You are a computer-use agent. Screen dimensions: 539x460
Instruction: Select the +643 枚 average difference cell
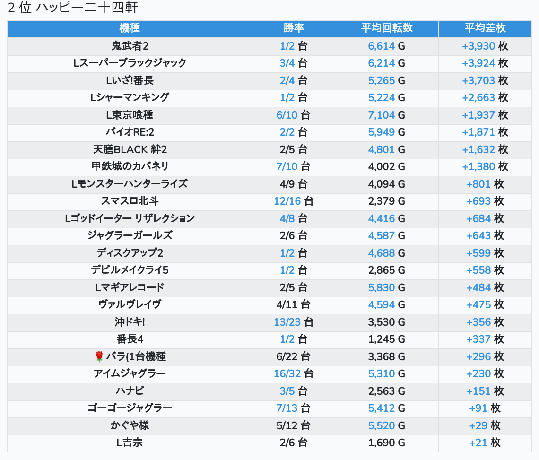(x=485, y=236)
